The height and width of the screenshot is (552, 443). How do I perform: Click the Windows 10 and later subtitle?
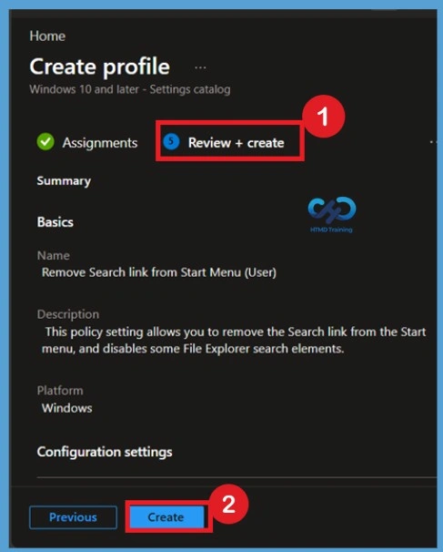(130, 89)
